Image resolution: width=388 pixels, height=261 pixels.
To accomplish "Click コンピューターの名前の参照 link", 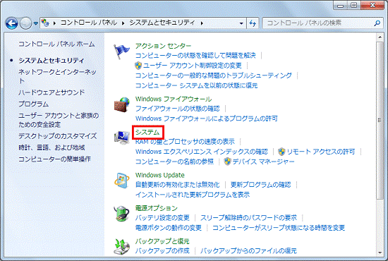I will 174,162.
